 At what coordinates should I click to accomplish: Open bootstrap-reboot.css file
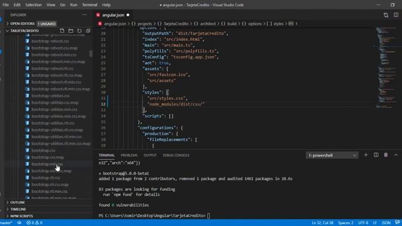coord(50,41)
